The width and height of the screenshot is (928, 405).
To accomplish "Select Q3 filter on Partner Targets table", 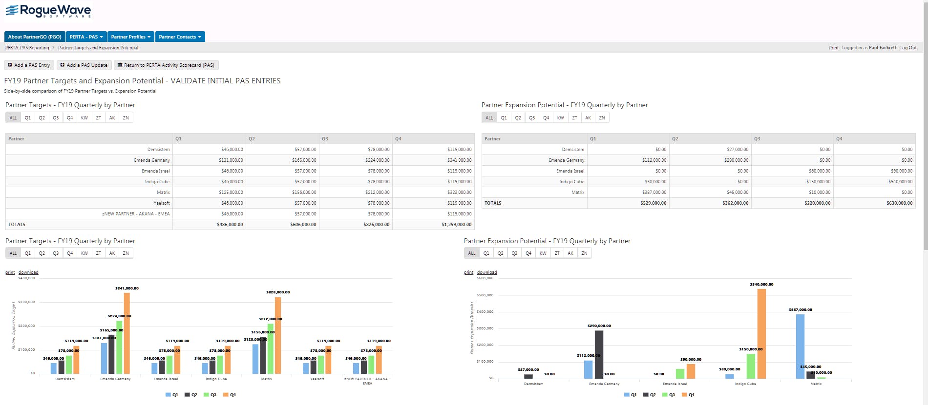I will (x=56, y=117).
